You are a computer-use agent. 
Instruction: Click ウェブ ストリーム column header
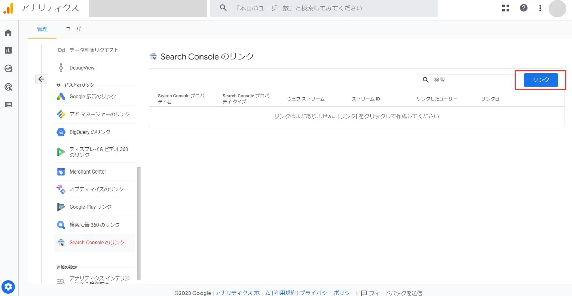point(306,99)
